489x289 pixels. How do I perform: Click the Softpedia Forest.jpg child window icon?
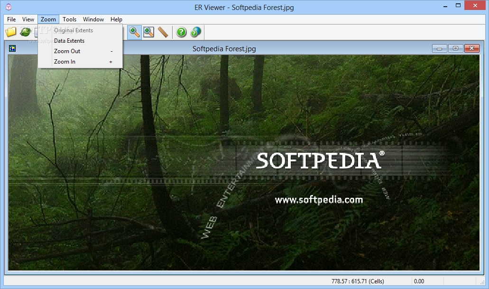[x=12, y=48]
